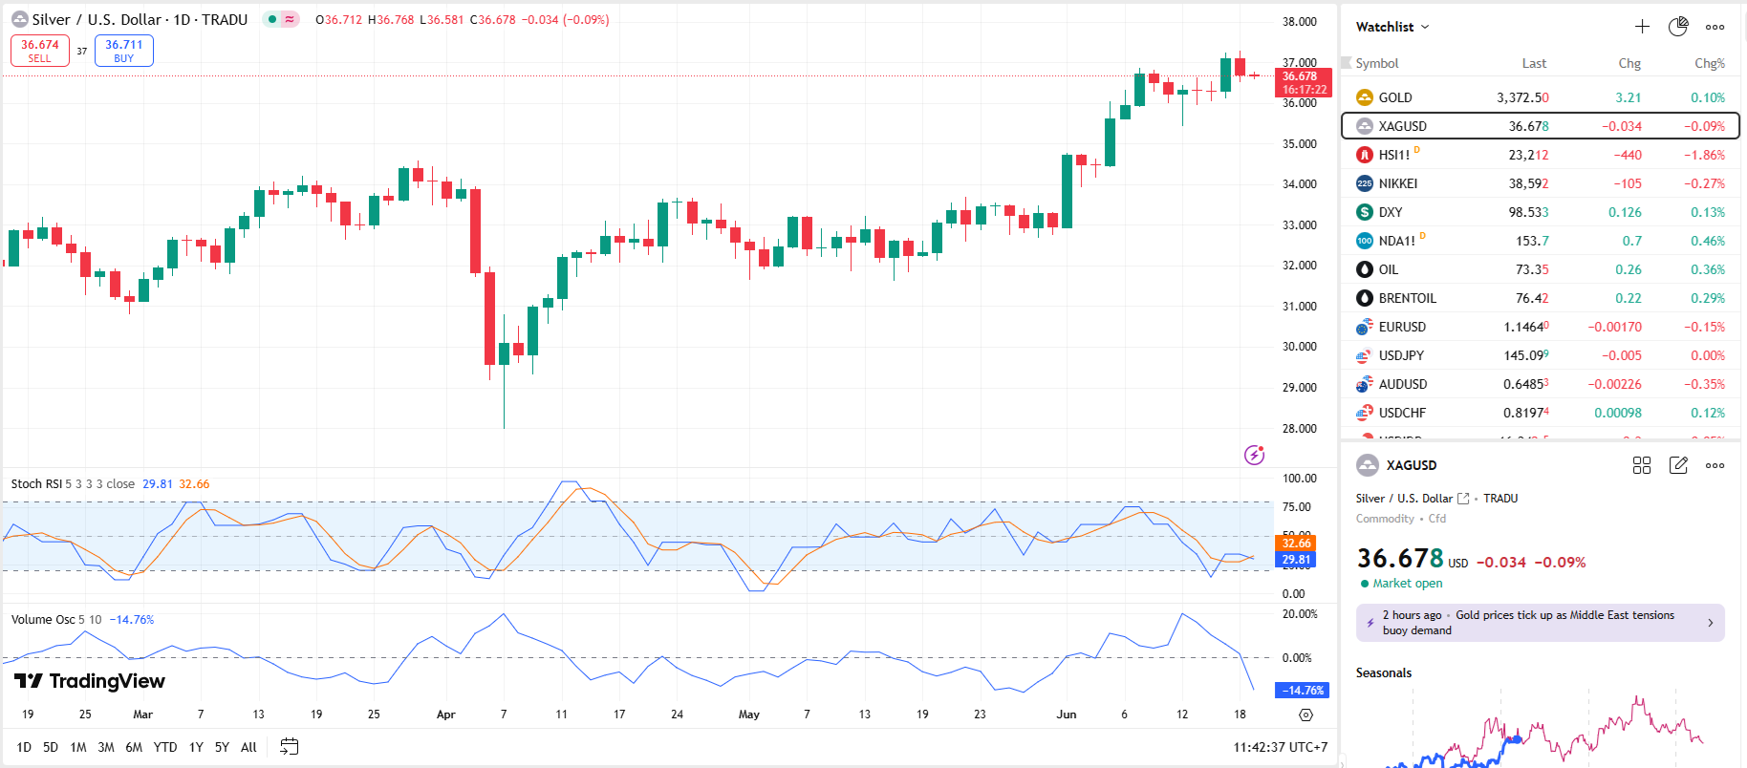This screenshot has height=768, width=1747.
Task: Select the YTD time range tab
Action: click(x=165, y=747)
